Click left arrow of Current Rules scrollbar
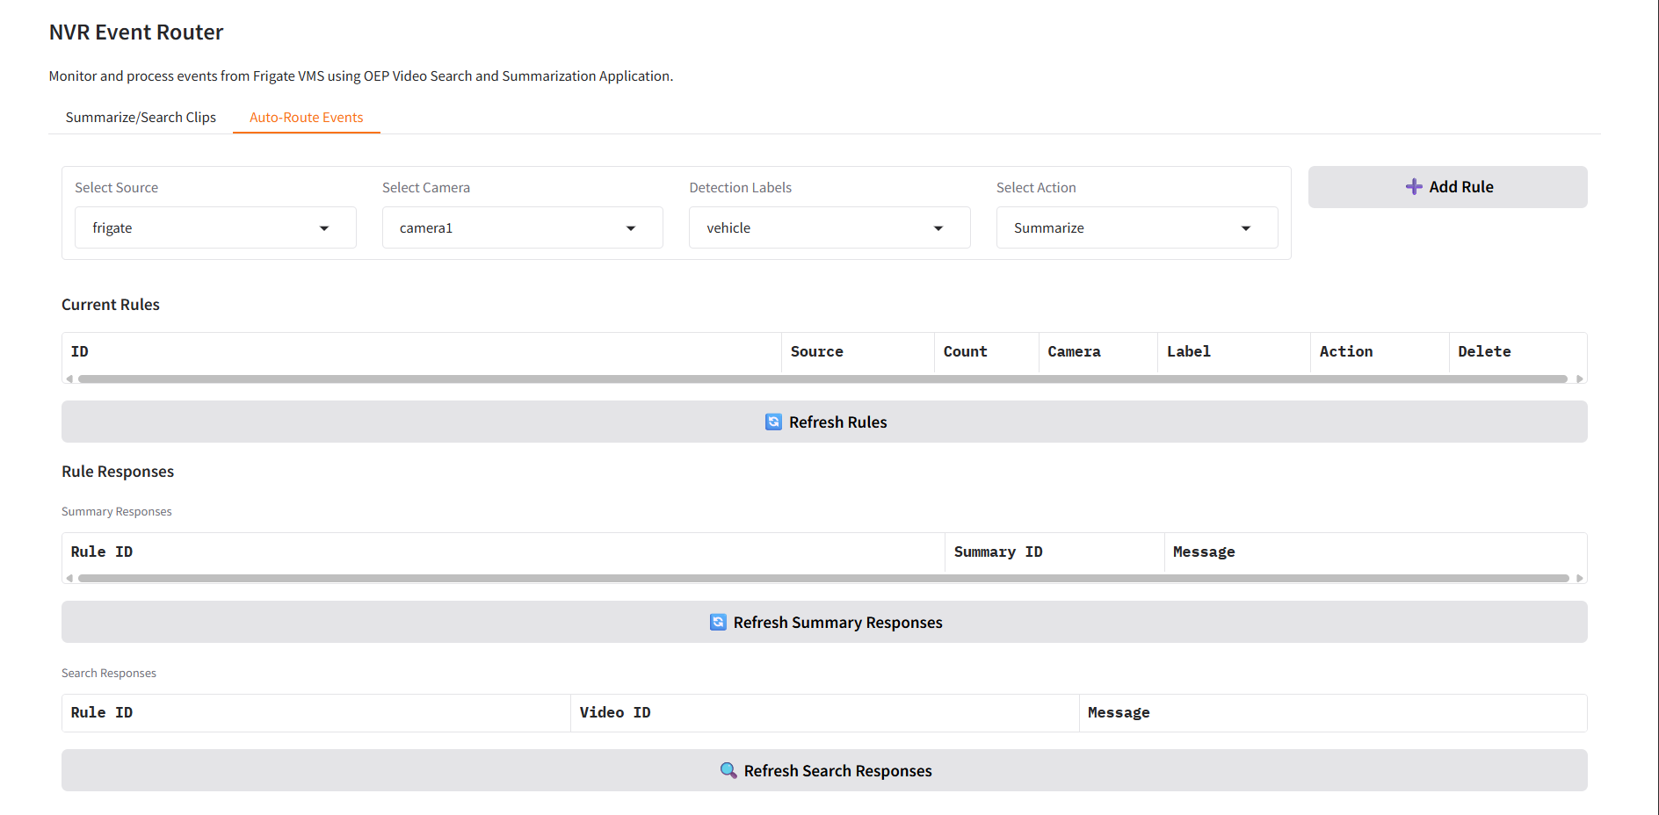Viewport: 1659px width, 815px height. coord(69,379)
